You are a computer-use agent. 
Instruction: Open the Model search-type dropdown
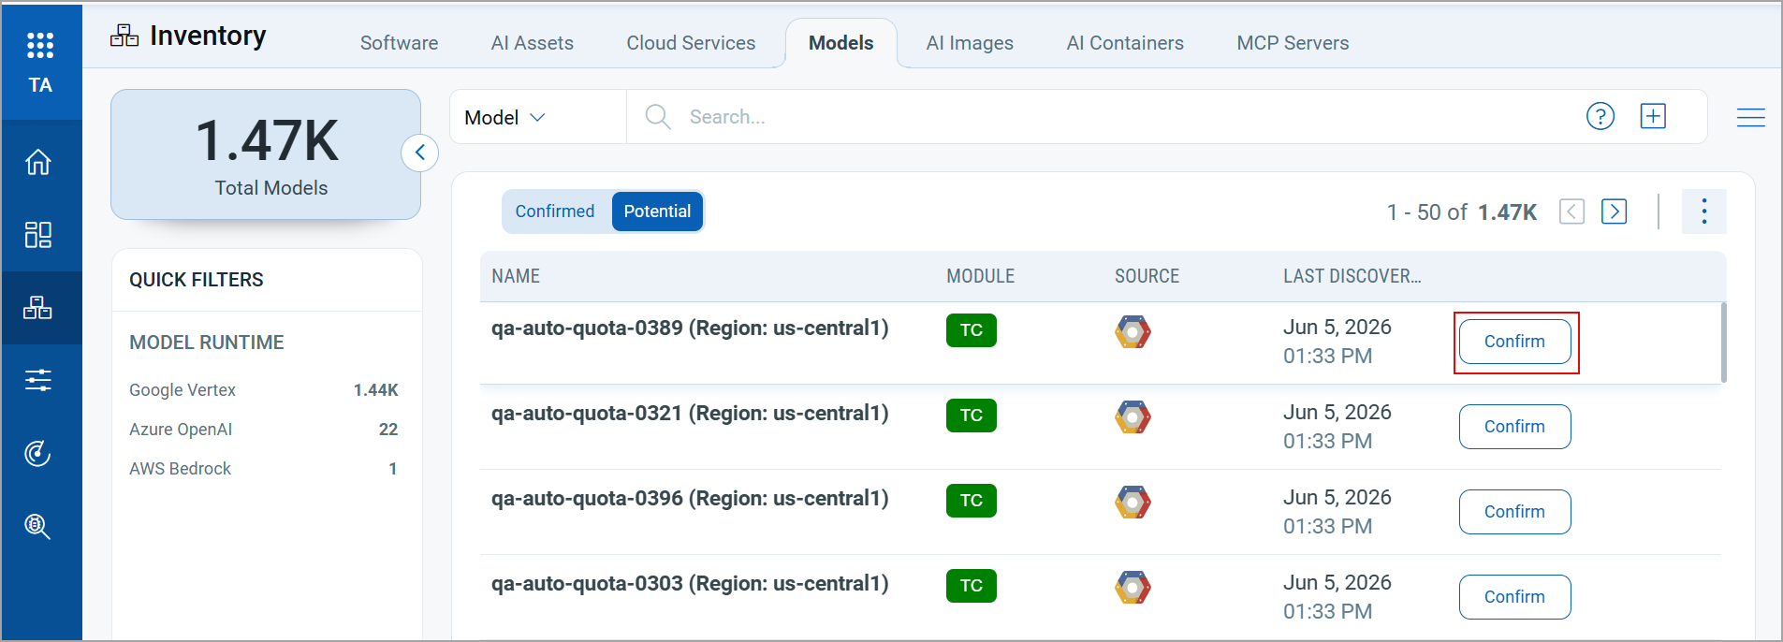(505, 117)
